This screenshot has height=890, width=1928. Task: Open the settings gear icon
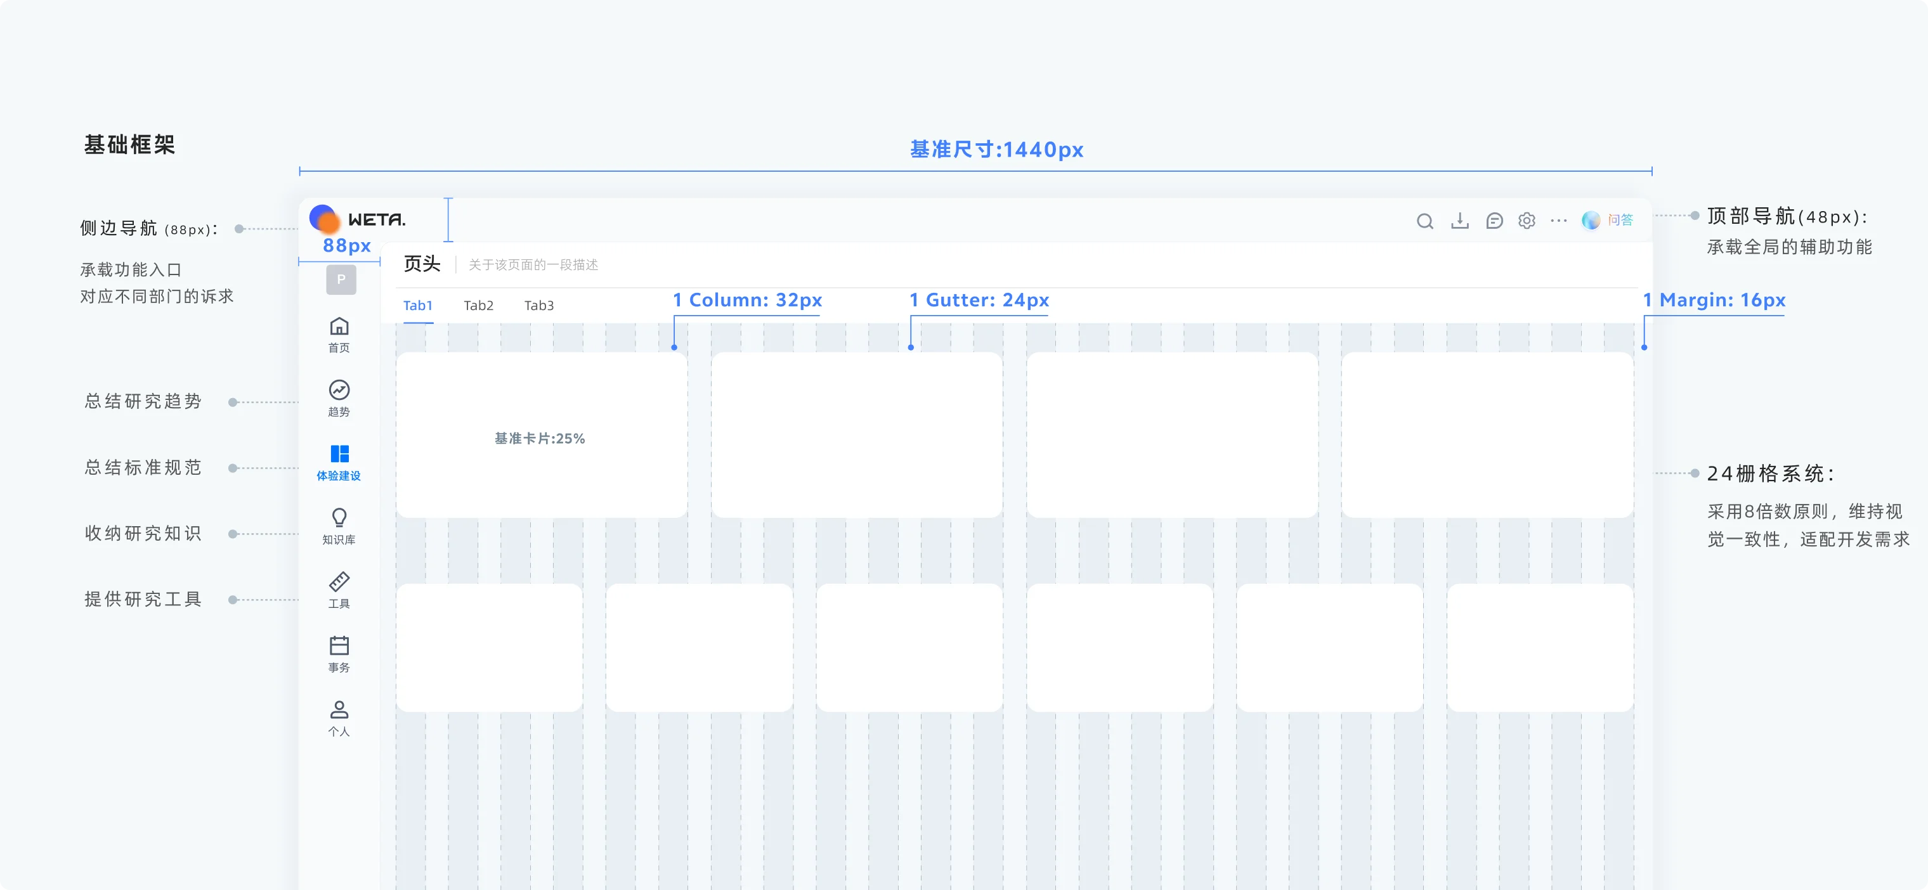tap(1527, 221)
